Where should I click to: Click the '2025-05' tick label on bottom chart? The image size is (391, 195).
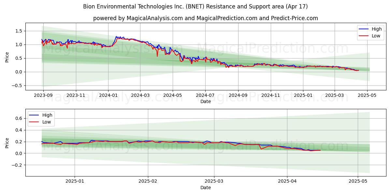[358, 181]
